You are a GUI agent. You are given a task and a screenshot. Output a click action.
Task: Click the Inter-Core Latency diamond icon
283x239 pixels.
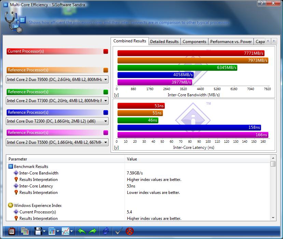tap(16, 186)
